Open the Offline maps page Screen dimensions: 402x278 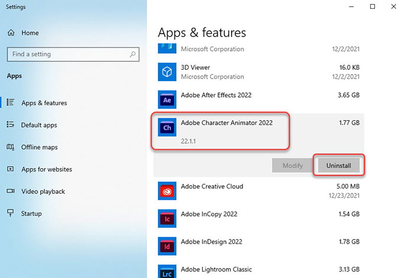[39, 147]
